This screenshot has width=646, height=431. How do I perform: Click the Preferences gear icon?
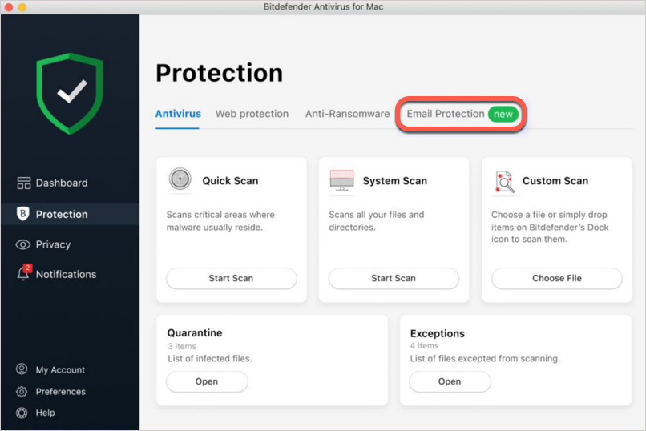click(x=22, y=391)
